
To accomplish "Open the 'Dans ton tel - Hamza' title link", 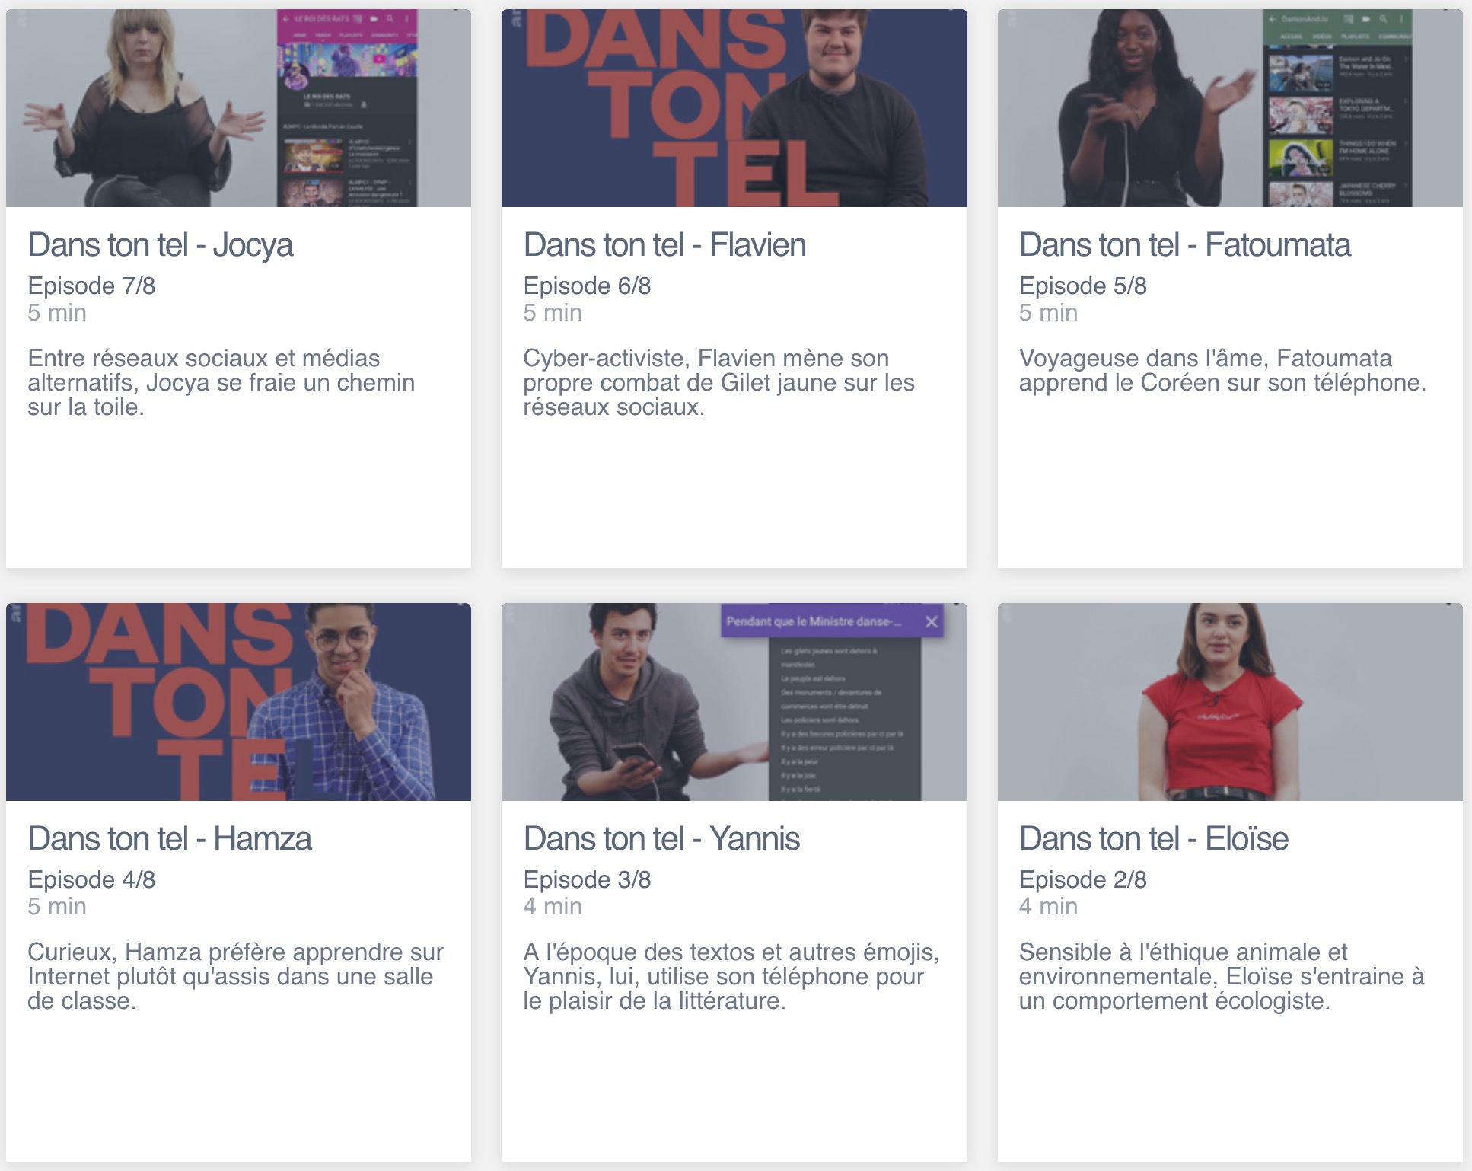I will click(x=170, y=839).
